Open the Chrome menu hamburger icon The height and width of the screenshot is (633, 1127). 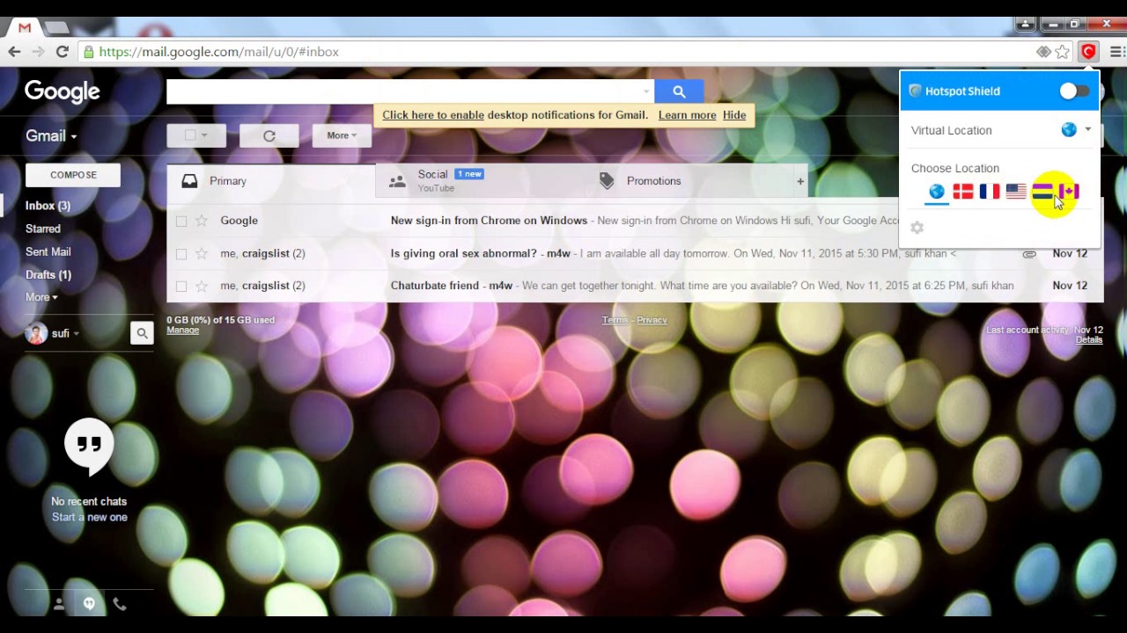(1116, 52)
